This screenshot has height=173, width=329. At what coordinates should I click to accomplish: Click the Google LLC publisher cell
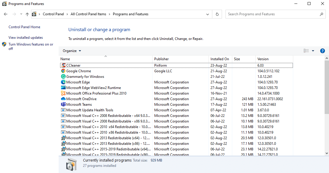click(x=163, y=71)
